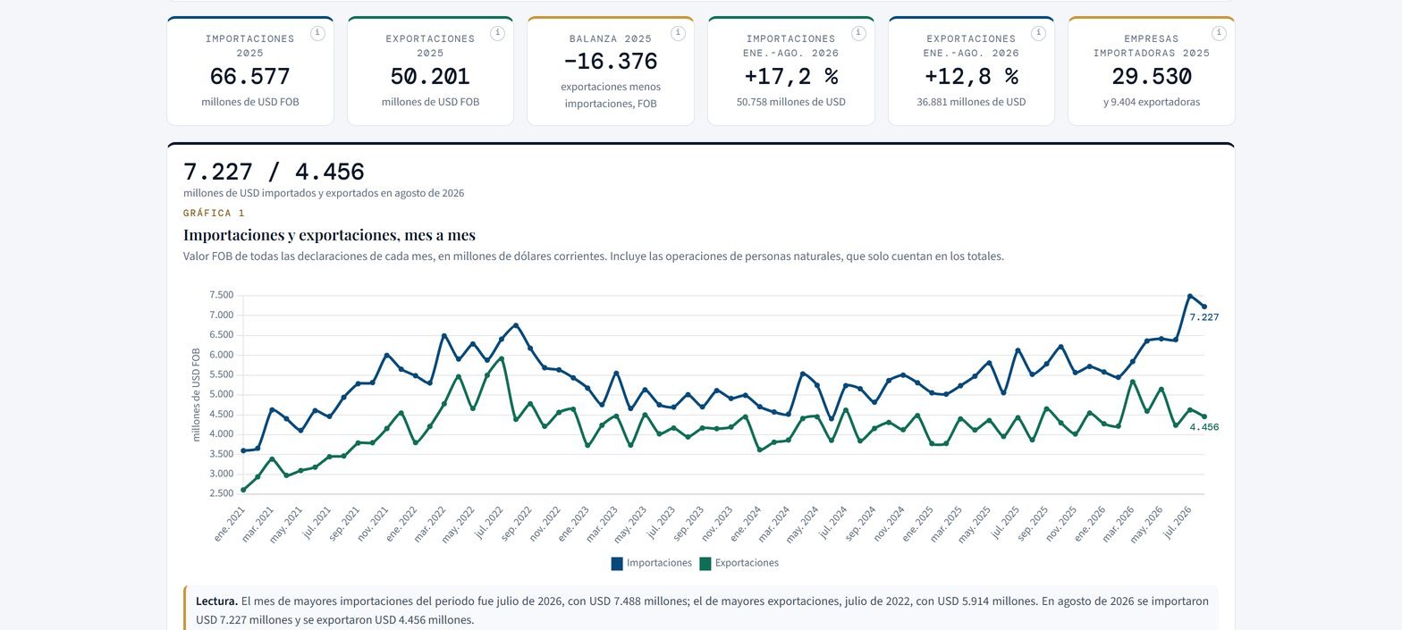The height and width of the screenshot is (630, 1402).
Task: Click the "2.500" y-axis tick label
Action: coord(220,493)
